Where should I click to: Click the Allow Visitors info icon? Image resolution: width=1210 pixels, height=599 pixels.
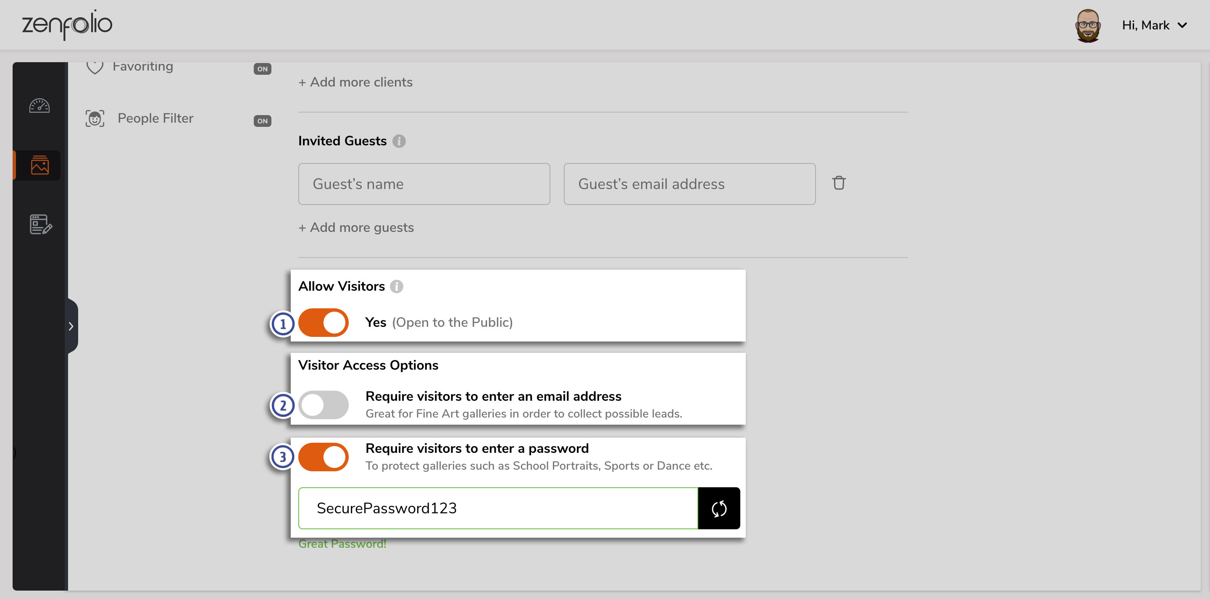[397, 286]
